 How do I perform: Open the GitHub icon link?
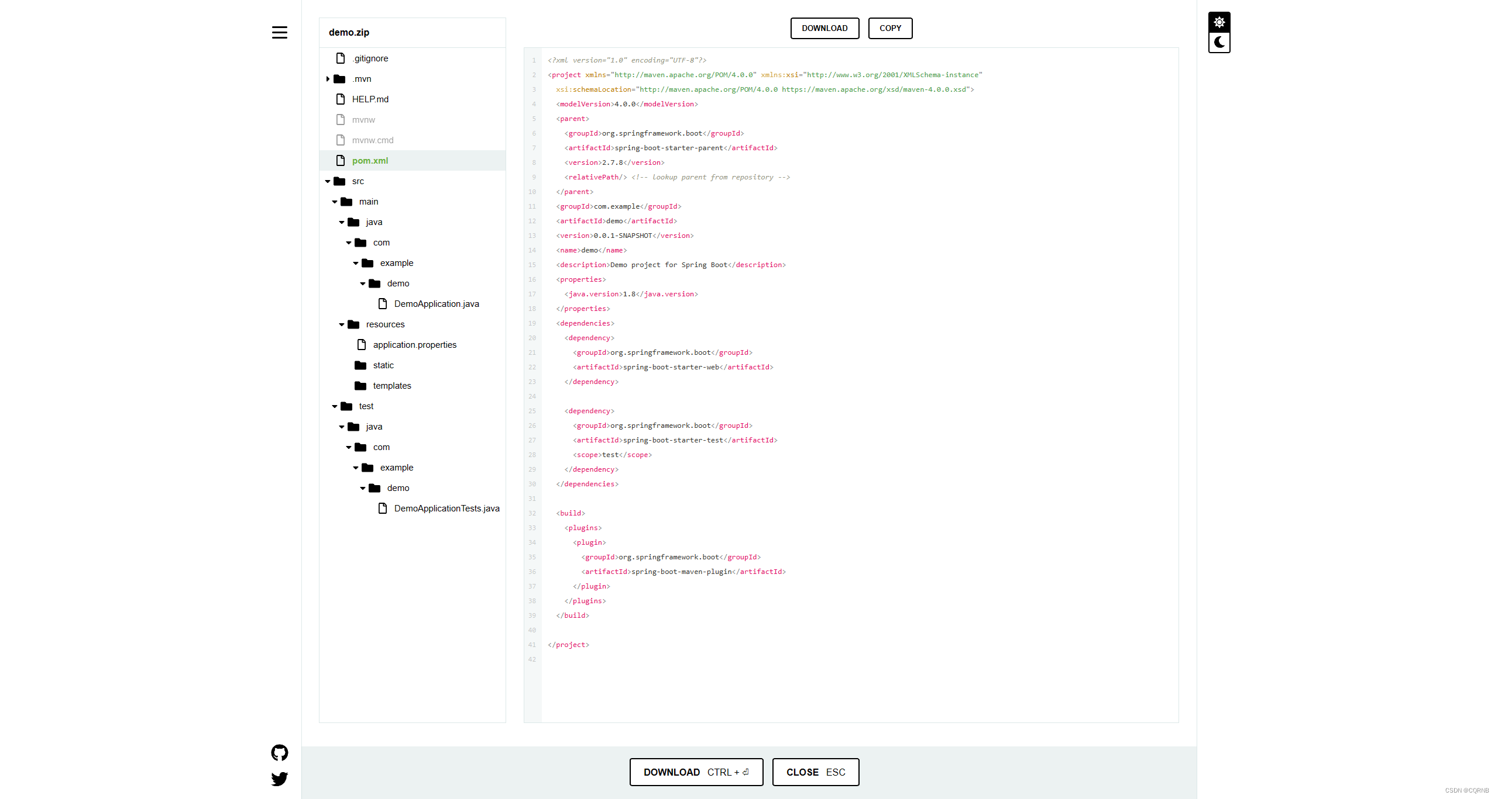(279, 752)
